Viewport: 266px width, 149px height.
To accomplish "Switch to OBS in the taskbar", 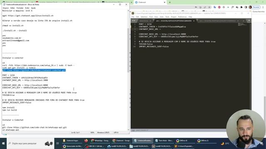I will pos(95,146).
